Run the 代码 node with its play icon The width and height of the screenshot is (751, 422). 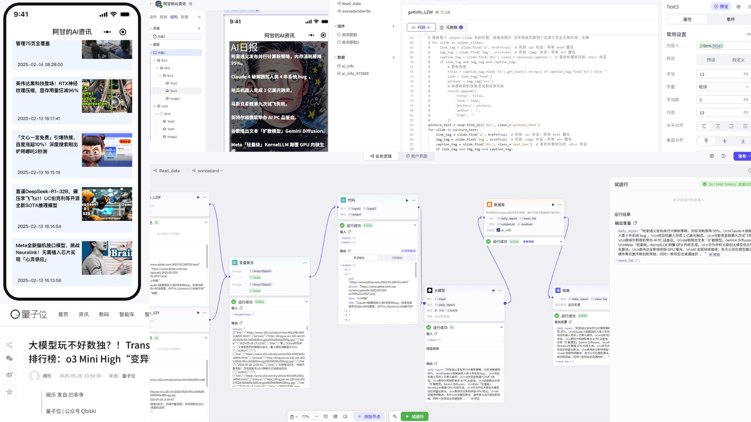(407, 200)
